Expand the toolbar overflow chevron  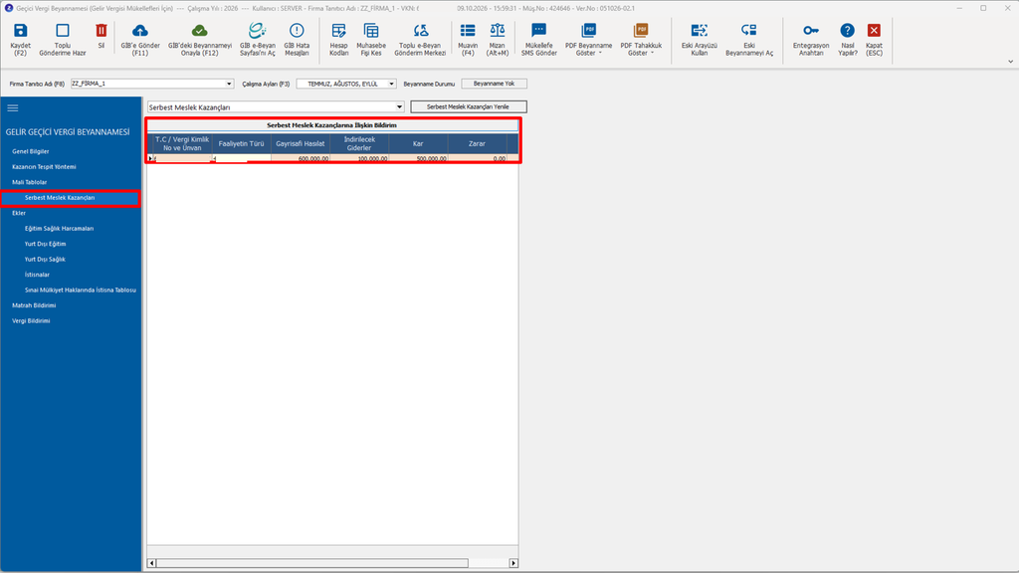1011,62
